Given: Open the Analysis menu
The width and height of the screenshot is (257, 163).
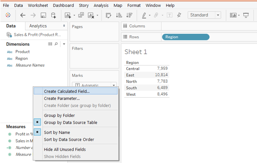Looking at the screenshot, I should click(101, 5).
